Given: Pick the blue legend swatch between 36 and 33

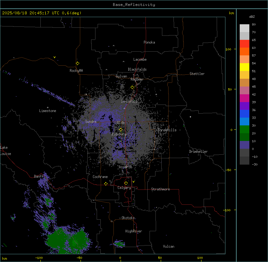Looking at the screenshot, I should (x=244, y=114).
